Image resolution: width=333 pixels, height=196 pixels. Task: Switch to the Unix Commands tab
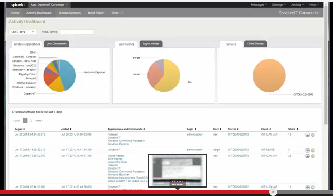[56, 44]
